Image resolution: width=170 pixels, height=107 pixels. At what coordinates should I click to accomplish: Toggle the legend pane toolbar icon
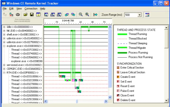147,15
